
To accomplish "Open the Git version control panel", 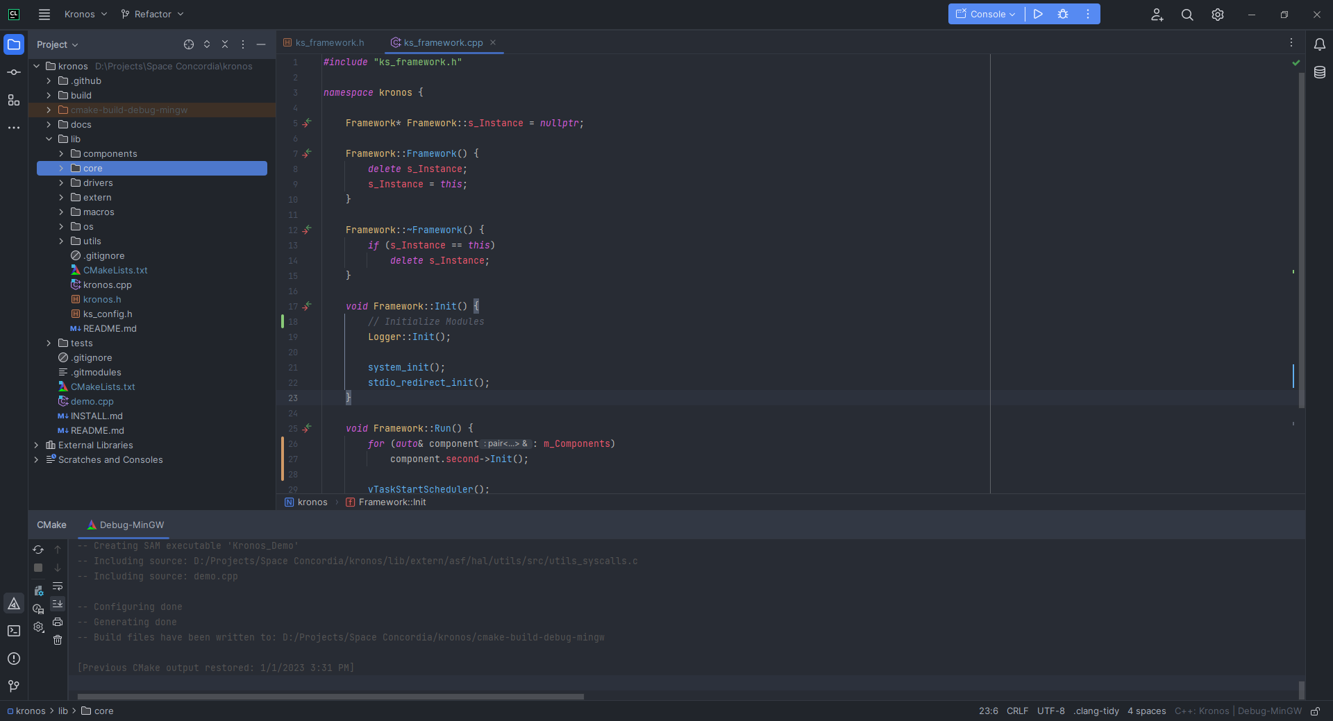I will click(14, 686).
